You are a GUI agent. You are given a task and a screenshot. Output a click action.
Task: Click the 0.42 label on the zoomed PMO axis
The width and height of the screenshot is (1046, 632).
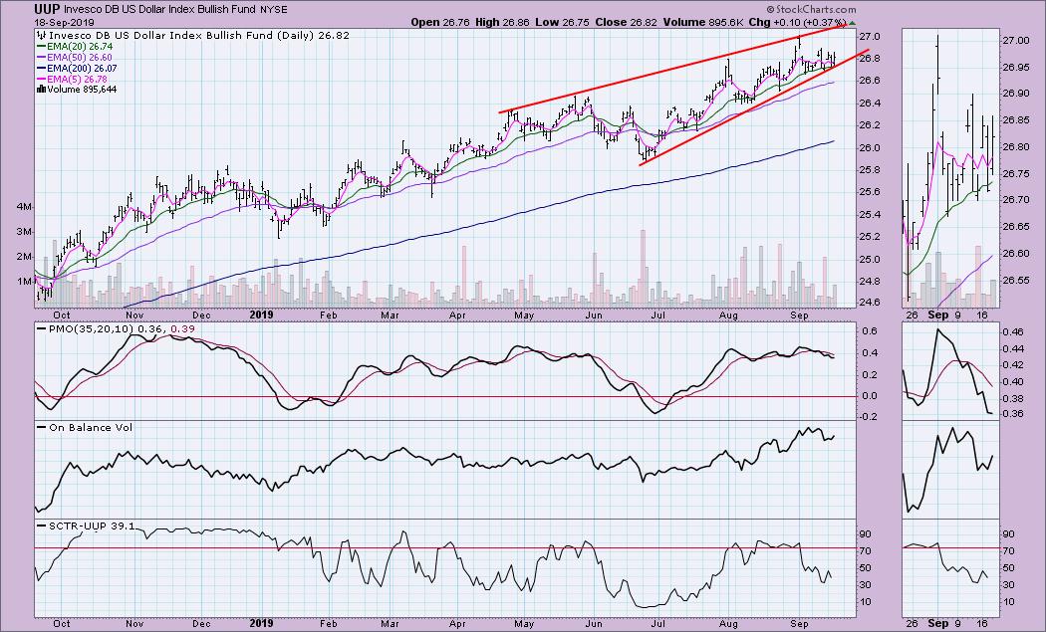coord(1013,365)
